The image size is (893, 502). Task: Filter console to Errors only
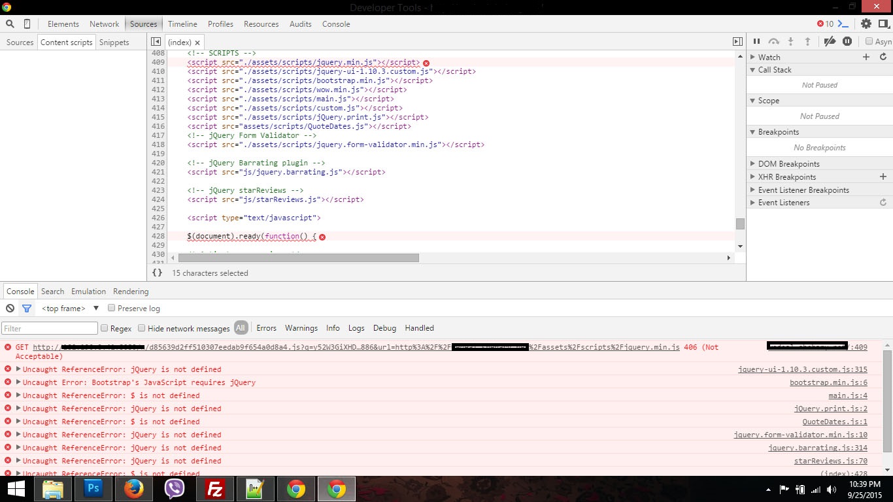coord(266,328)
